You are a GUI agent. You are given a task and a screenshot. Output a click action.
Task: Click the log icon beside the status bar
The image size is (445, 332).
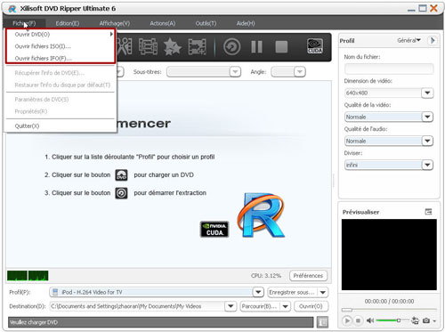322,322
